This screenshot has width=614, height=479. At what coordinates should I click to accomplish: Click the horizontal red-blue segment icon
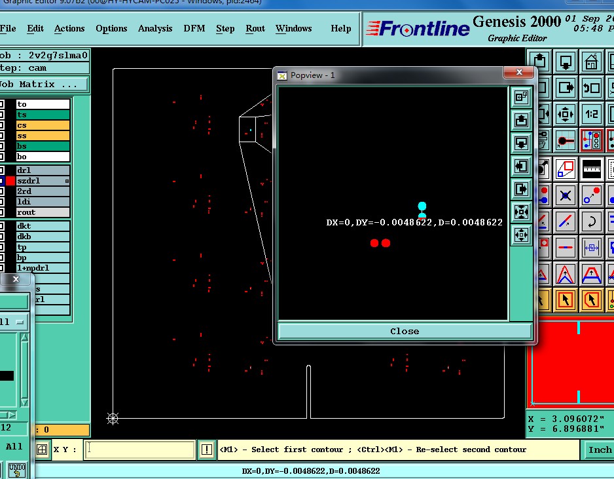pos(566,247)
